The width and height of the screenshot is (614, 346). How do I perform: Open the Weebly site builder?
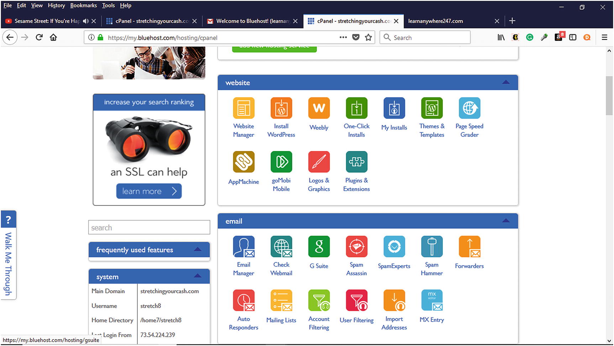click(319, 108)
